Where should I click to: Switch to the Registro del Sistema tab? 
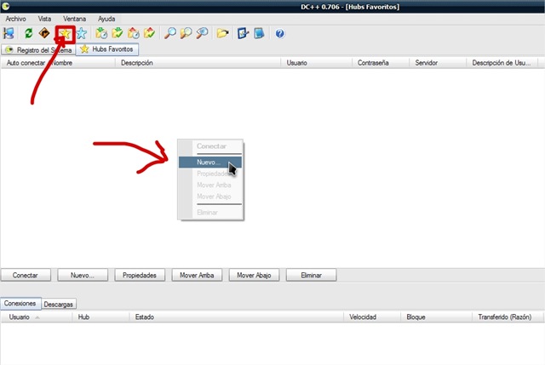pos(37,50)
